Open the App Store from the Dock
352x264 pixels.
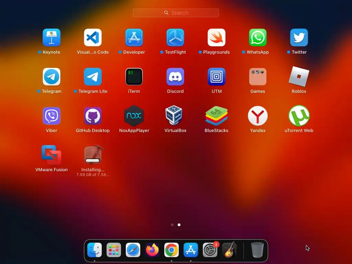point(191,250)
